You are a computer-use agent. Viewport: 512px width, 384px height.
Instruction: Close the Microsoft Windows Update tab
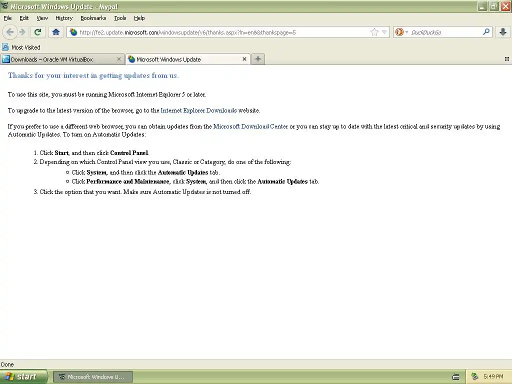pyautogui.click(x=244, y=59)
